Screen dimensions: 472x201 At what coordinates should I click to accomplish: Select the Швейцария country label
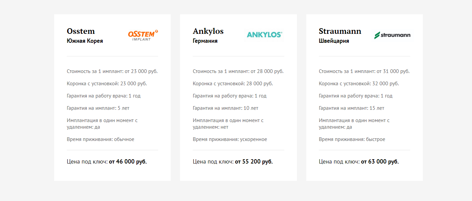click(334, 41)
